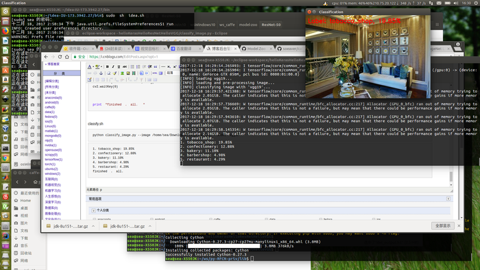480x270 pixels.
Task: Click the highlight color icon
Action: (x=97, y=66)
